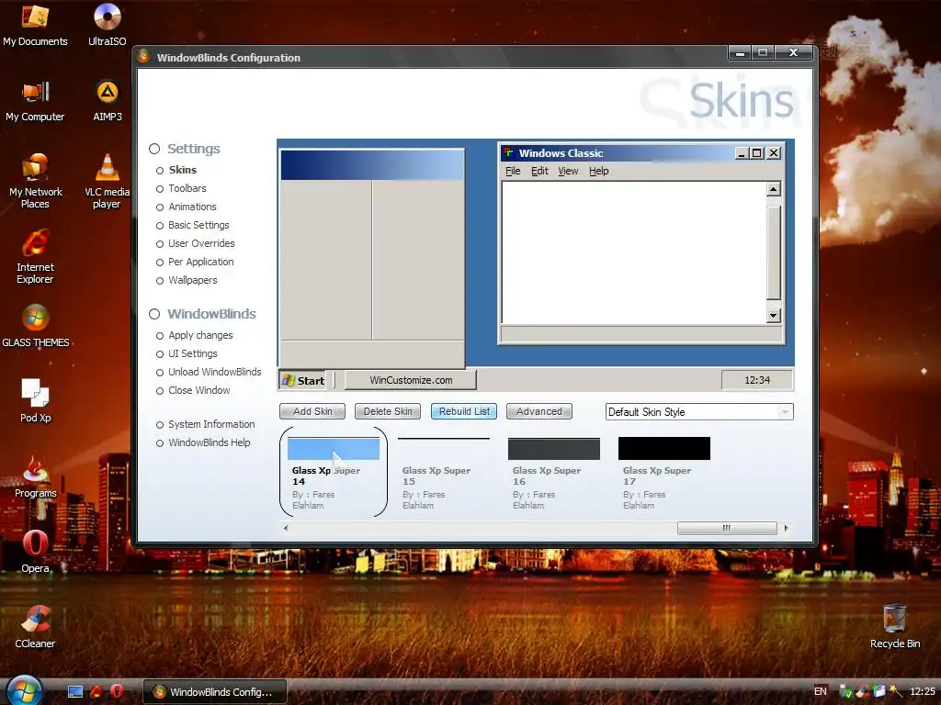941x705 pixels.
Task: Click the Windows Start orb
Action: pos(24,689)
